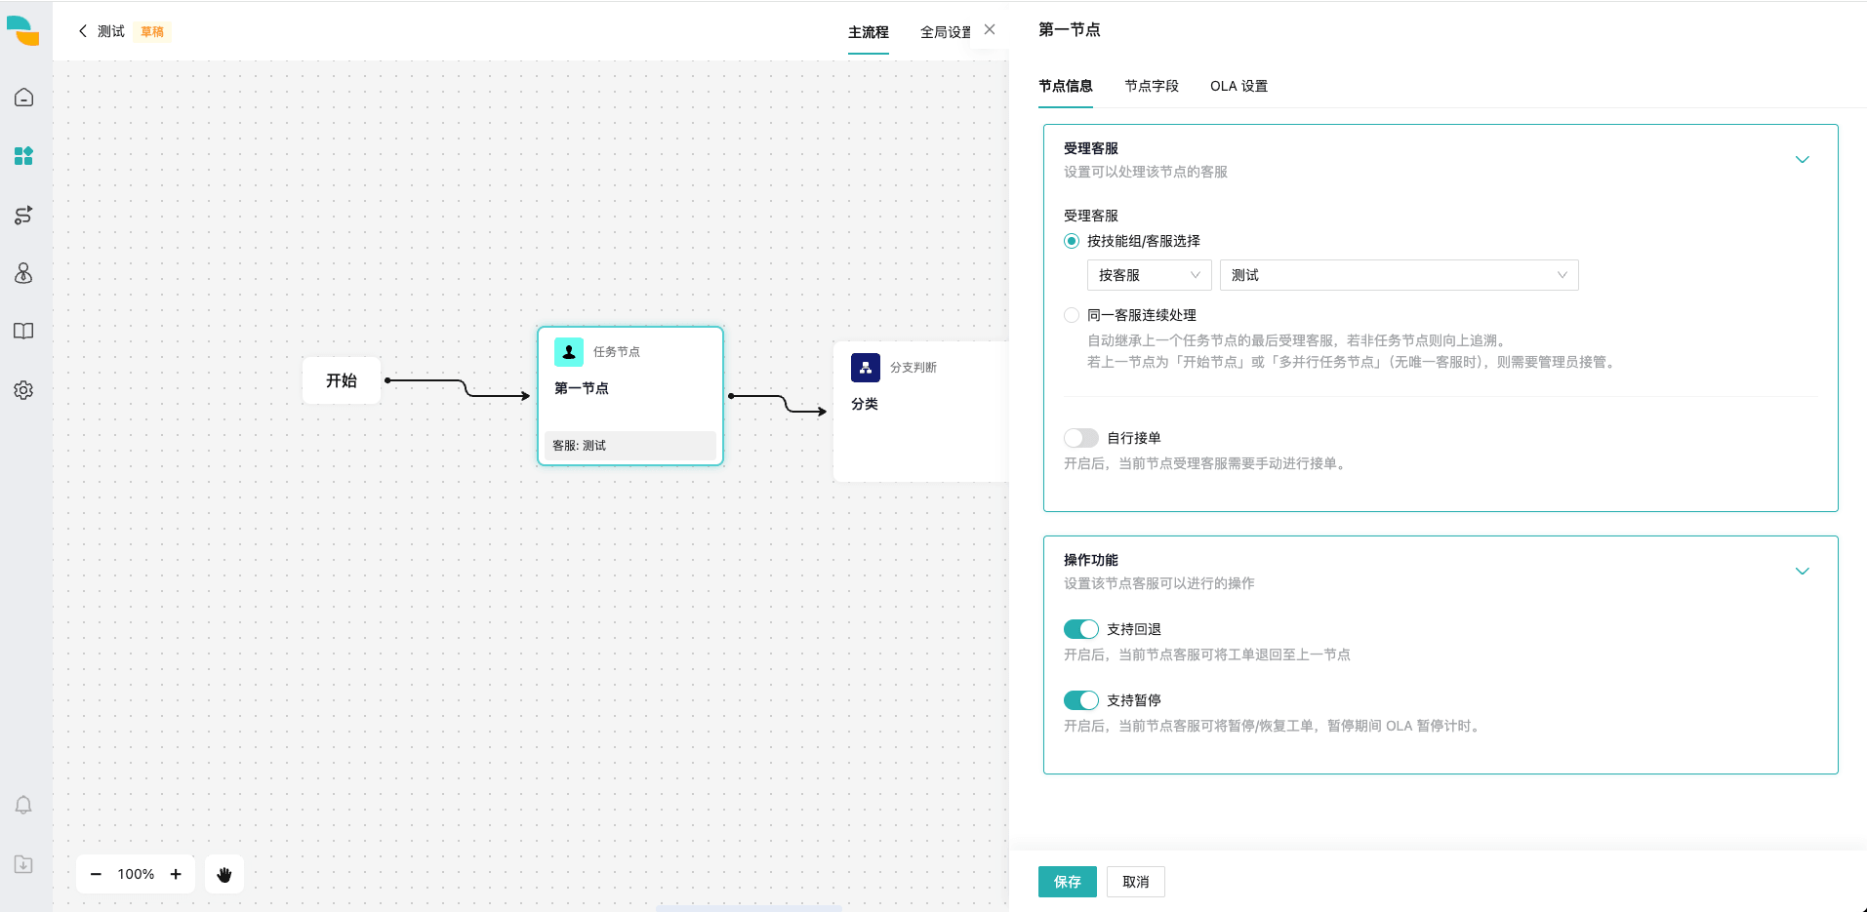The width and height of the screenshot is (1867, 912).
Task: Collapse the 操作功能 section chevron
Action: [1803, 572]
